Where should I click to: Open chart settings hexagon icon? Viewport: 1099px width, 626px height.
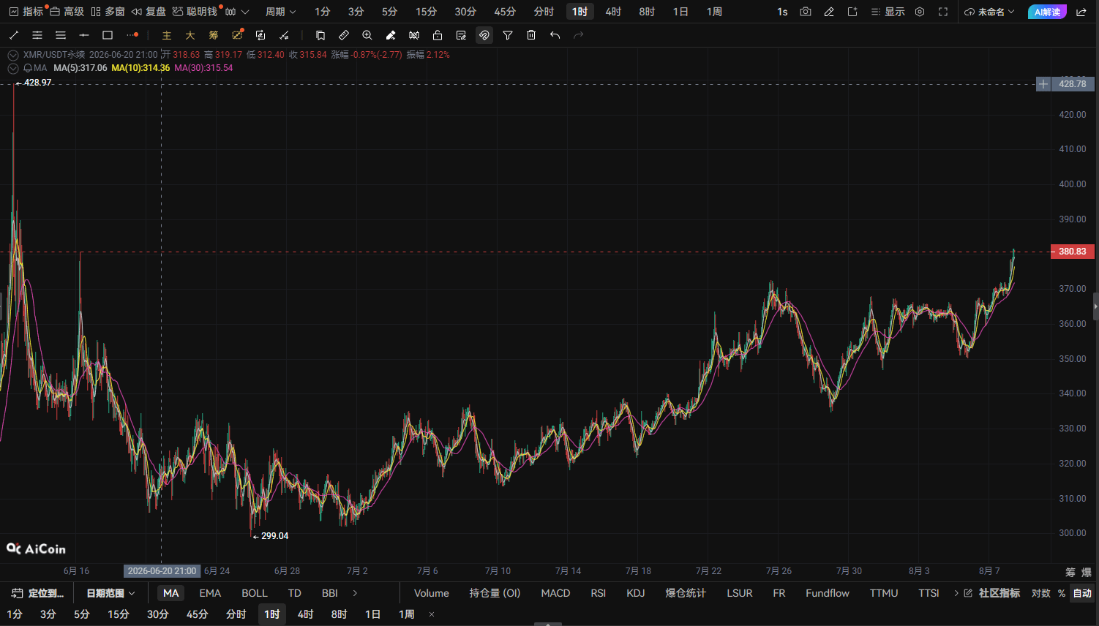[x=920, y=12]
